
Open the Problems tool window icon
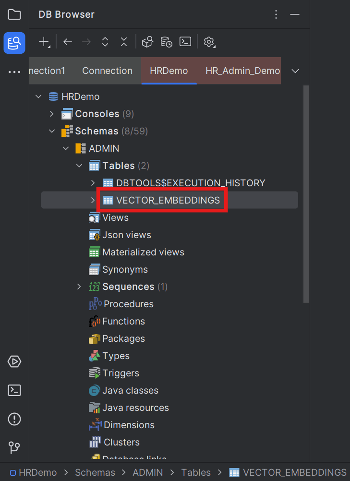pos(14,419)
